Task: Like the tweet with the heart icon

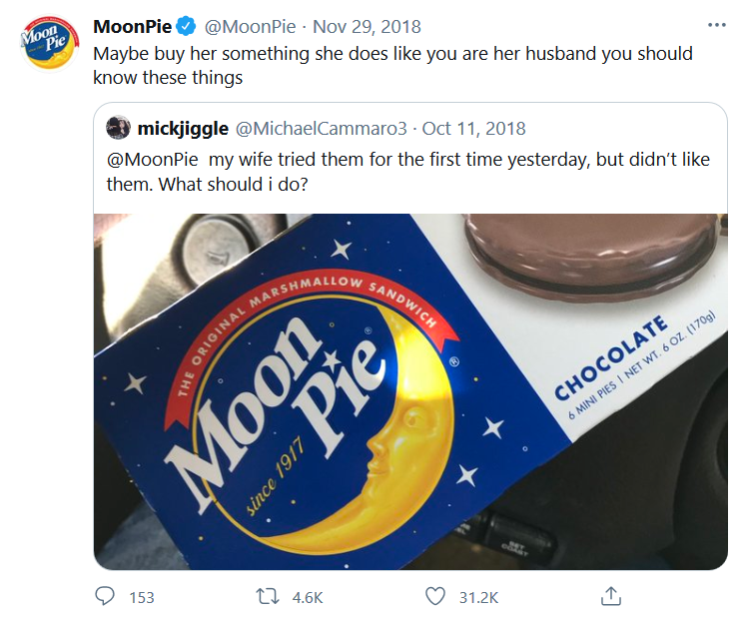Action: click(x=434, y=596)
